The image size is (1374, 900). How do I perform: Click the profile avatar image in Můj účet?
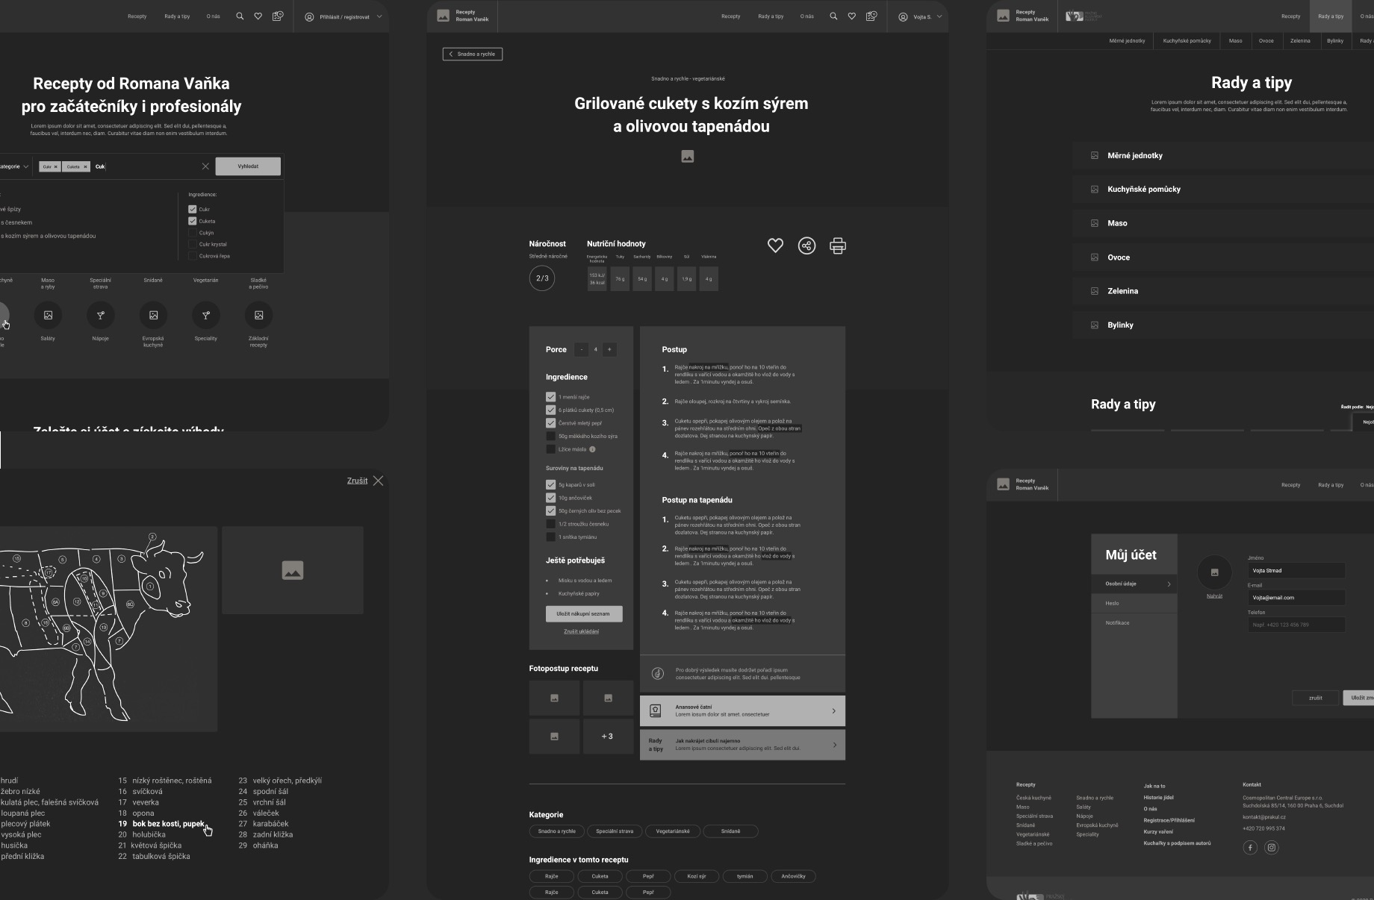click(1214, 572)
